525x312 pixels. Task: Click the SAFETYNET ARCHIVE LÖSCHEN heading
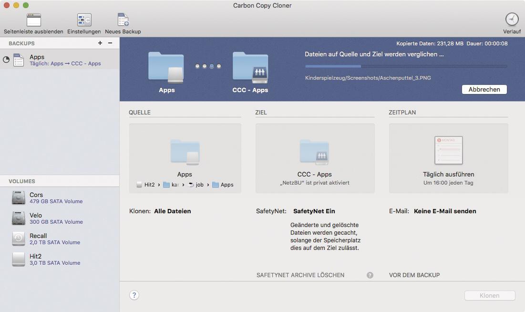click(x=300, y=275)
